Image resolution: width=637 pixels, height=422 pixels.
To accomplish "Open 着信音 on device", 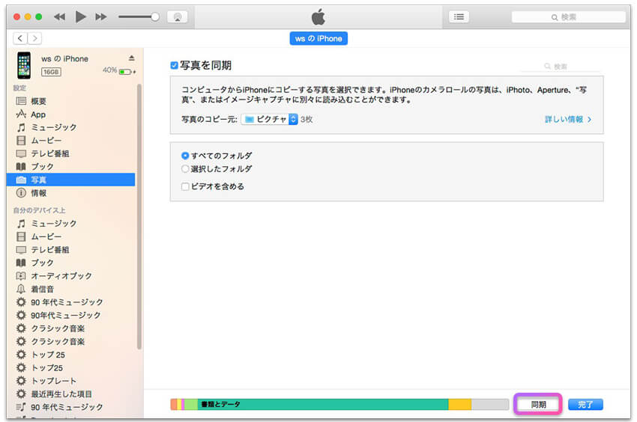I will (70, 289).
